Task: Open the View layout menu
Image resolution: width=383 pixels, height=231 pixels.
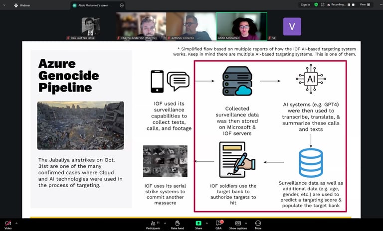Action: click(x=365, y=4)
